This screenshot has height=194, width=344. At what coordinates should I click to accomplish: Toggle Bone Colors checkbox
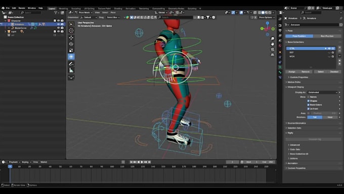click(309, 105)
